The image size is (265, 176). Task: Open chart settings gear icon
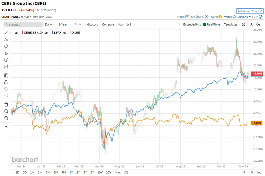[x=244, y=24]
